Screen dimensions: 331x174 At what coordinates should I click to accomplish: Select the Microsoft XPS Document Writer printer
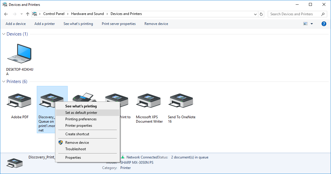149,100
